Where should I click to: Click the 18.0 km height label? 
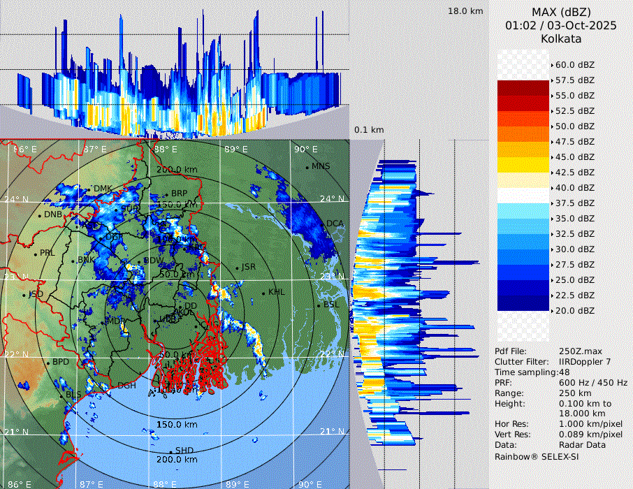coord(465,11)
